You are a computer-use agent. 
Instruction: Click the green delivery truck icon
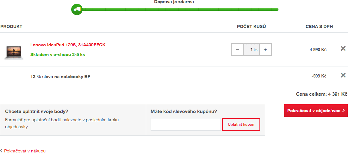(x=77, y=9)
